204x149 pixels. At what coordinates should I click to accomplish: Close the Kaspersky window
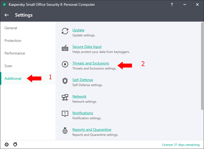(x=197, y=5)
